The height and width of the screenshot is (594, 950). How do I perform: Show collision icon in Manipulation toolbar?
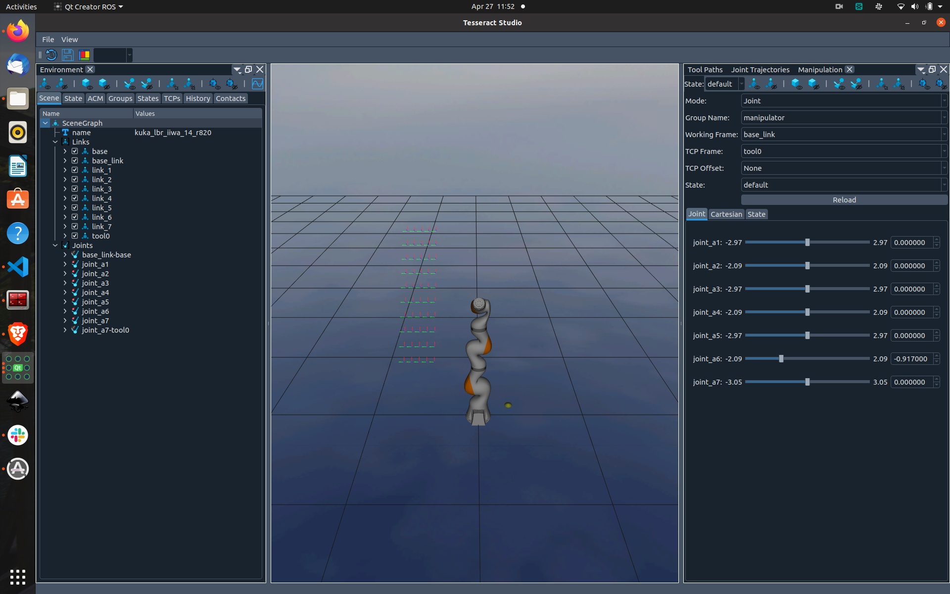tap(839, 84)
